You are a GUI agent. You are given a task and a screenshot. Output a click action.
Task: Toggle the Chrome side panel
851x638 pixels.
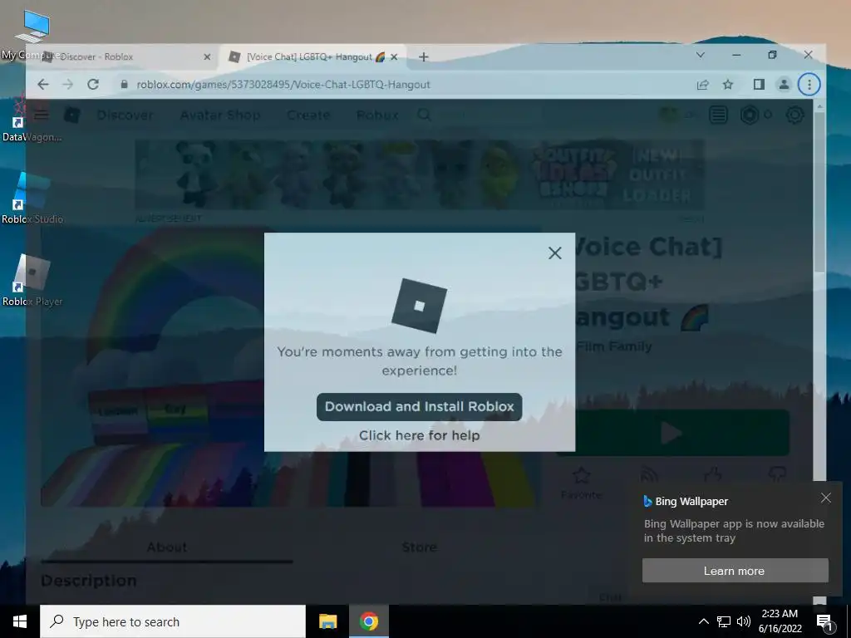coord(759,85)
